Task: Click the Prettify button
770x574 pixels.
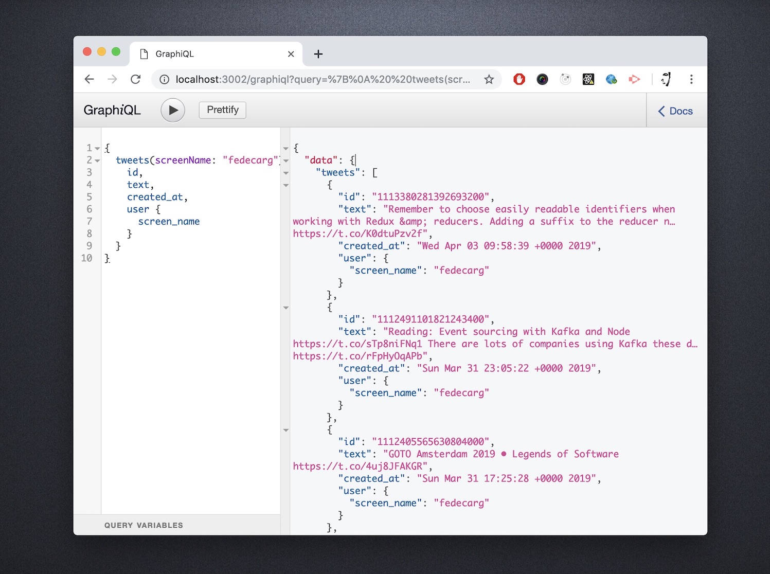Action: [223, 110]
